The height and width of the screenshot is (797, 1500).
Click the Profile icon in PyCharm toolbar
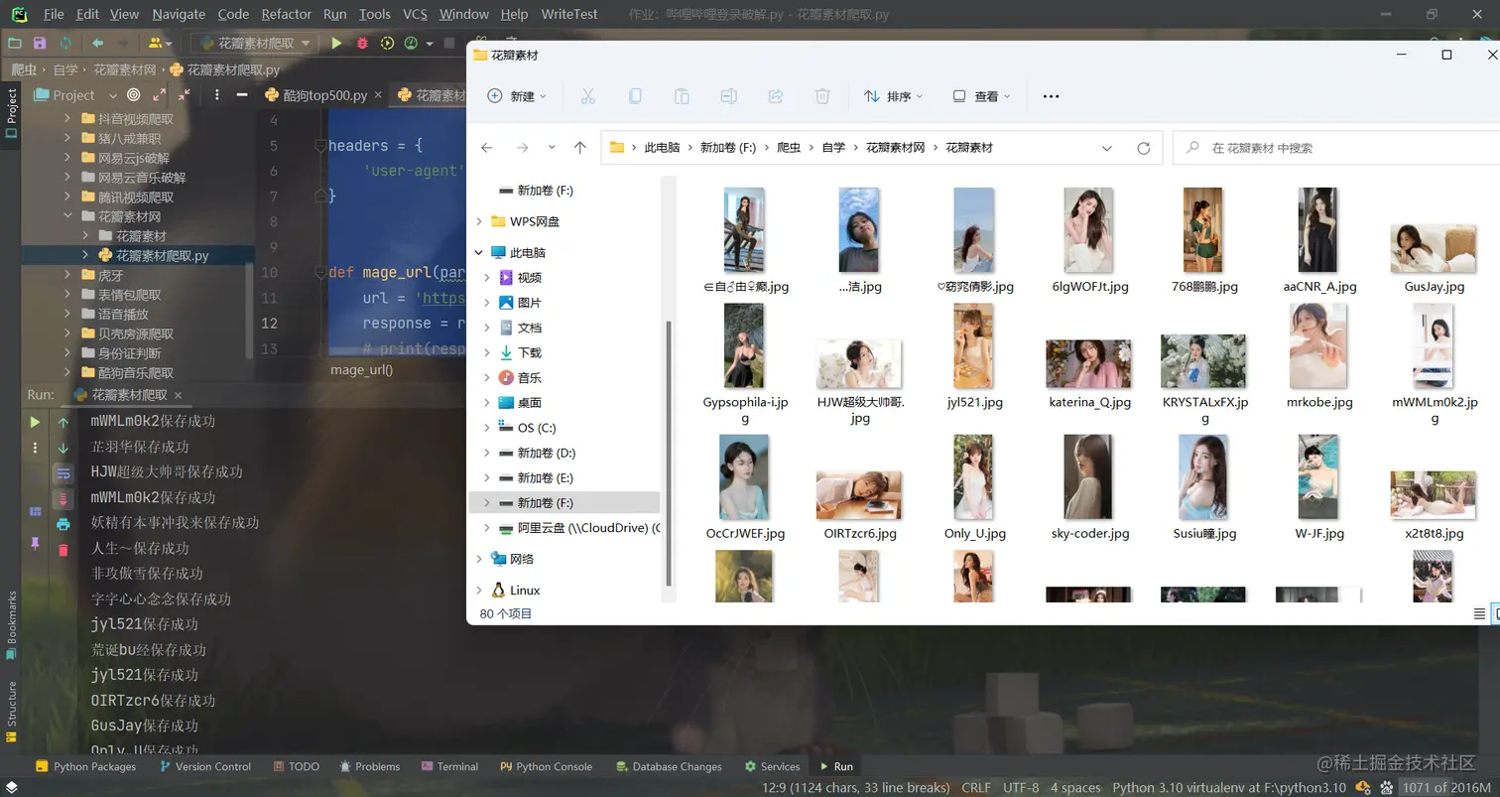coord(411,43)
